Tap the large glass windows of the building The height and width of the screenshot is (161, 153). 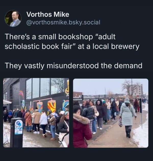pos(45,88)
